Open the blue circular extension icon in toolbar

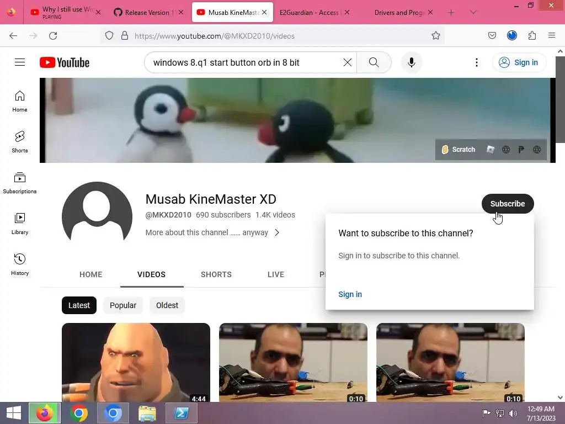click(511, 36)
